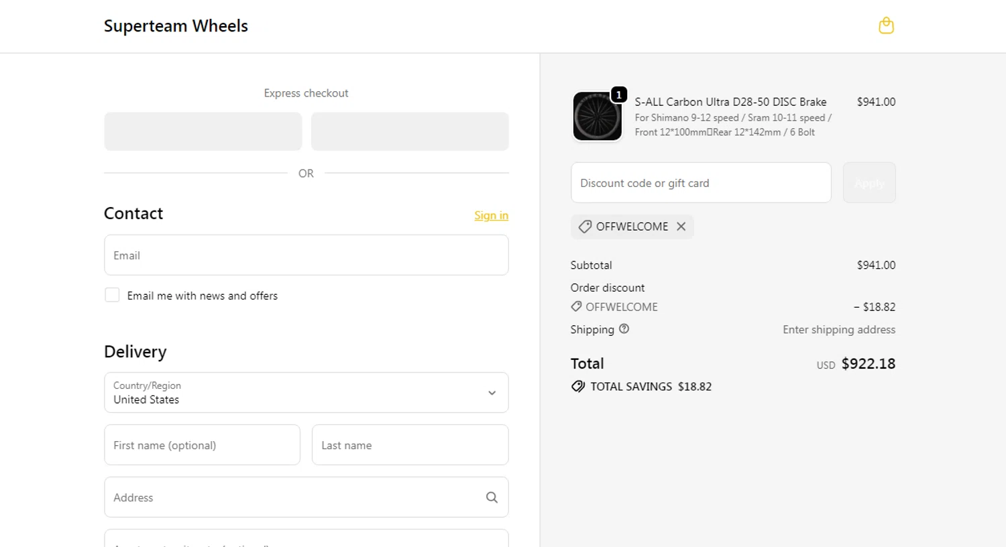Click the second express checkout button
Viewport: 1006px width, 547px height.
pos(410,131)
